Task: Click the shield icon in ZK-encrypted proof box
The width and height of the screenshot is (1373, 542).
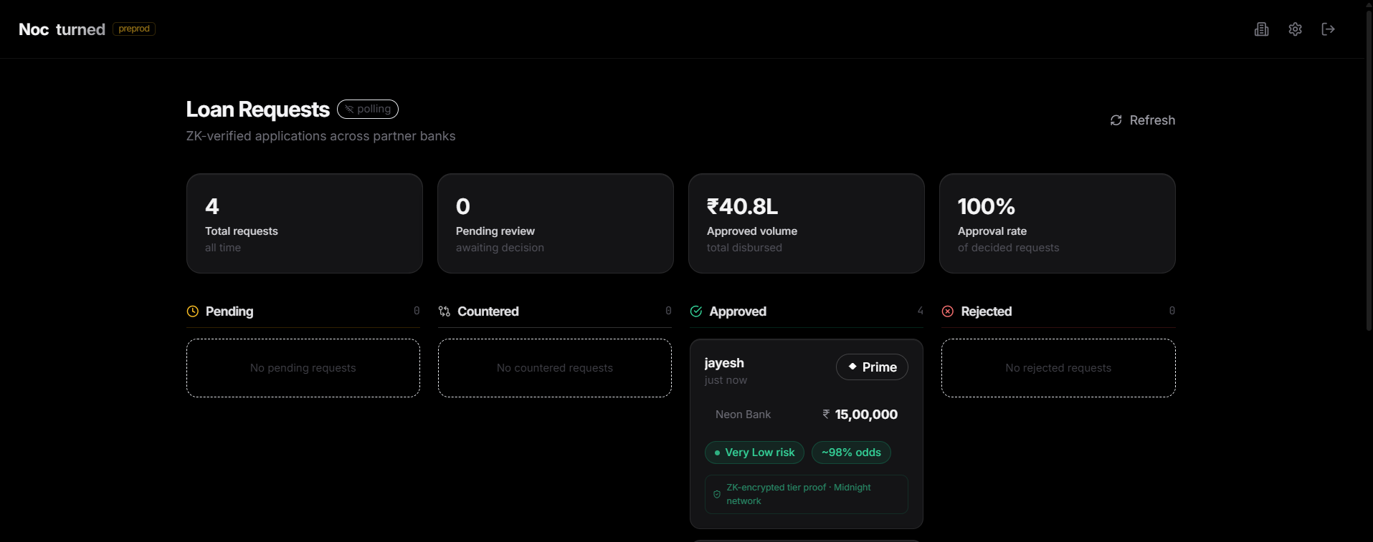Action: pyautogui.click(x=717, y=494)
